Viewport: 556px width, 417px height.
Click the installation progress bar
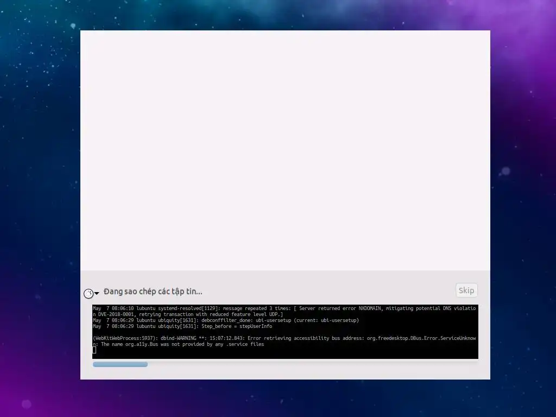pos(285,364)
